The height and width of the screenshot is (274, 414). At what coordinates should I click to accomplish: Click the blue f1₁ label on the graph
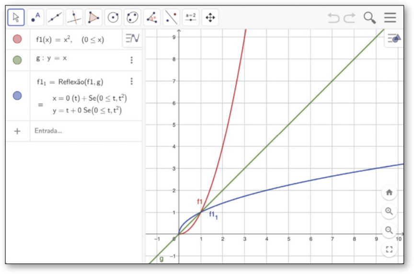[213, 215]
